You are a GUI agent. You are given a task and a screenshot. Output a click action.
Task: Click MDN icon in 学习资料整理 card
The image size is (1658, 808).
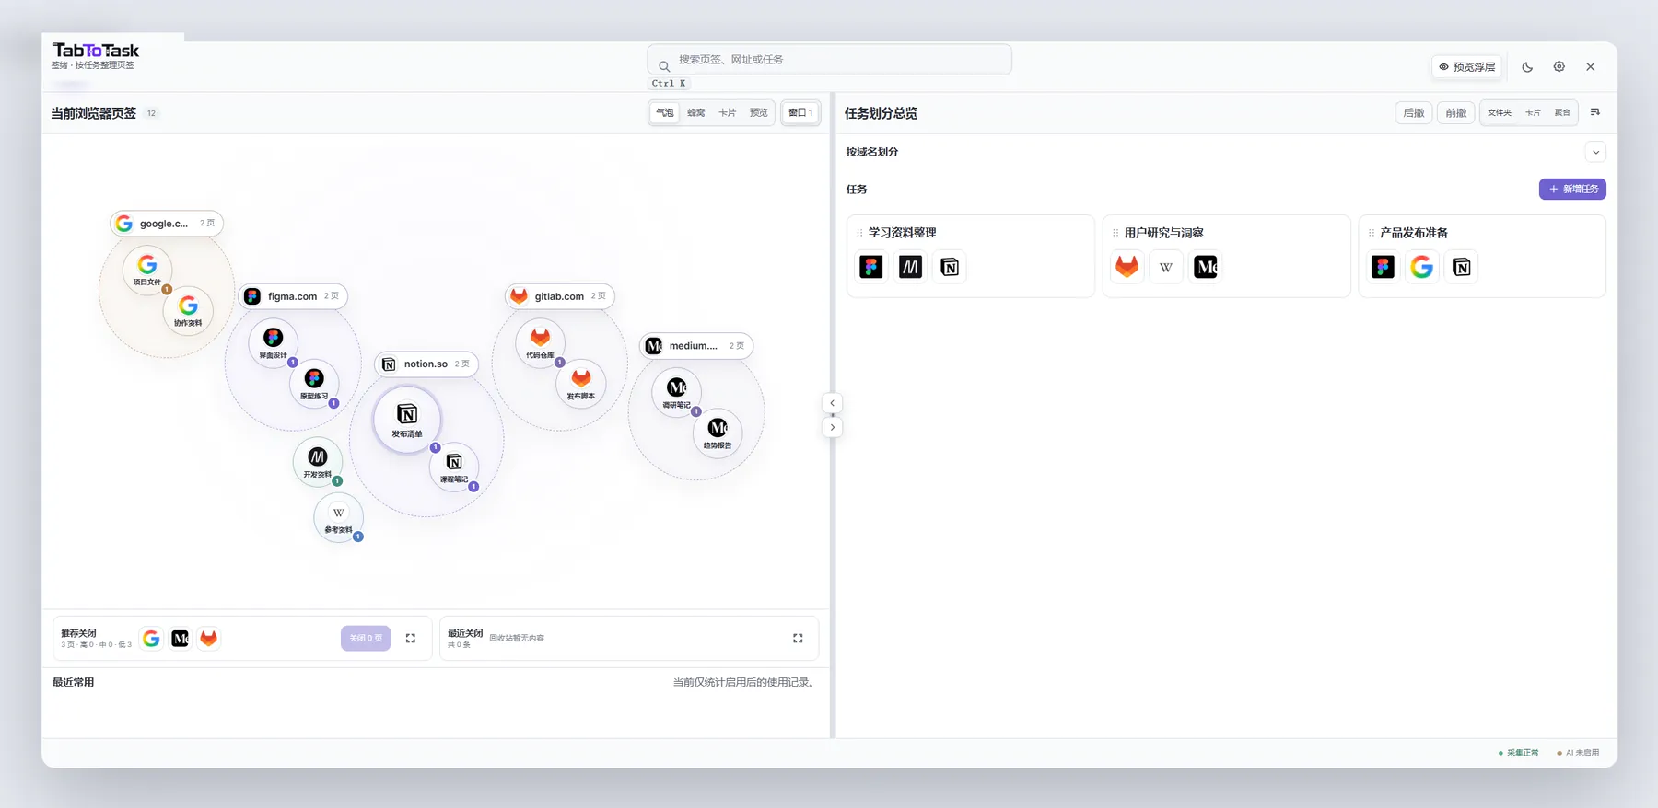pos(910,267)
